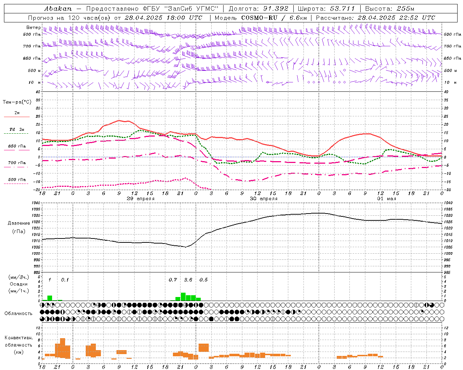Viewport: 463px width, 370px height.
Task: Click the "Тем-ра(°C)" temperature panel label
Action: (17, 102)
